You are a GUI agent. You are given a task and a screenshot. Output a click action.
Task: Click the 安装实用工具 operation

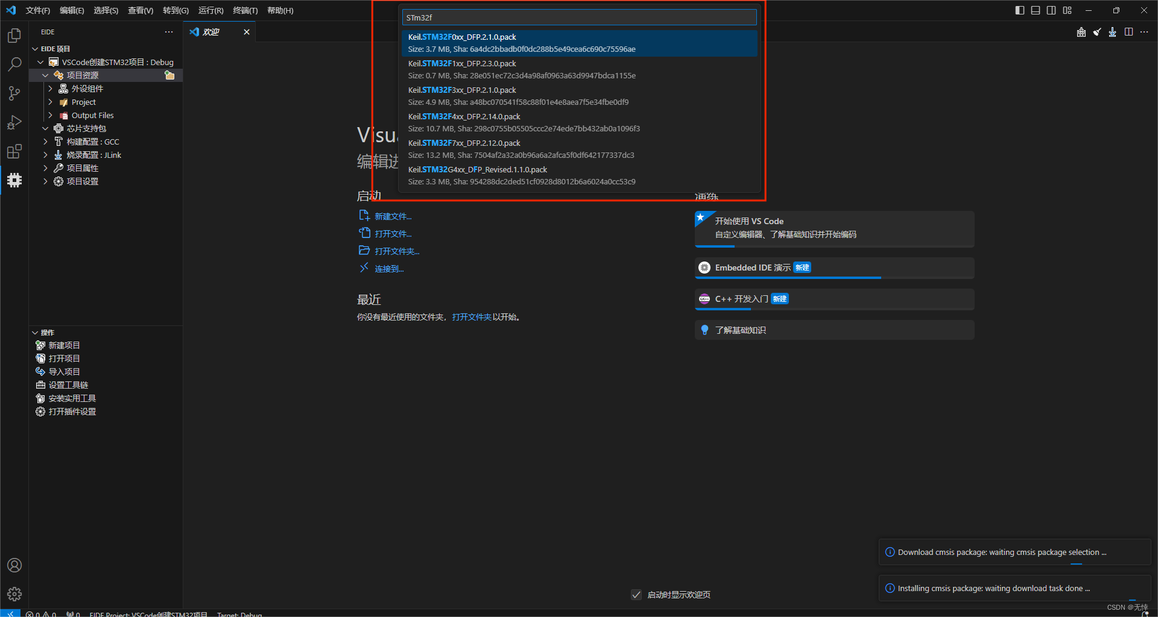(72, 398)
